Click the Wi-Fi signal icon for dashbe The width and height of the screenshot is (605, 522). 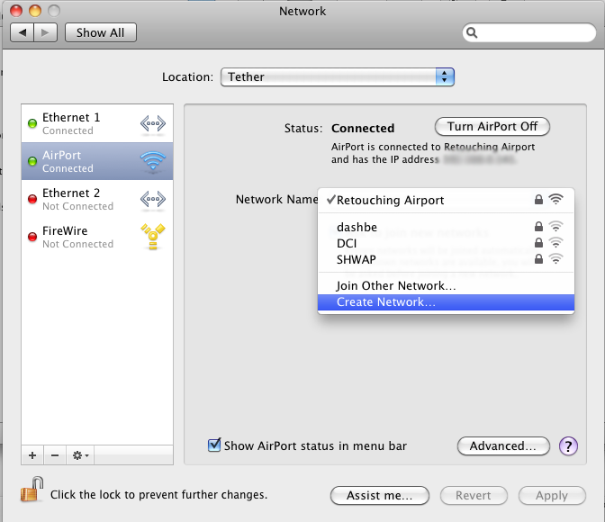coord(555,226)
